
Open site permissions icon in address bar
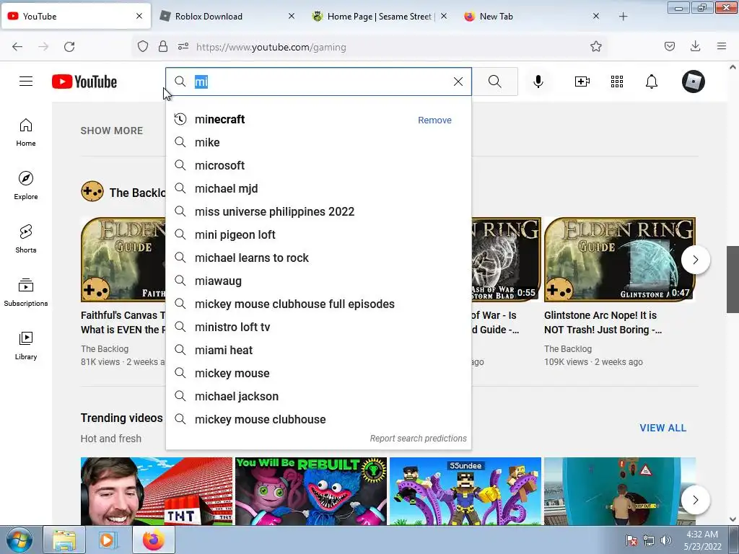(183, 46)
